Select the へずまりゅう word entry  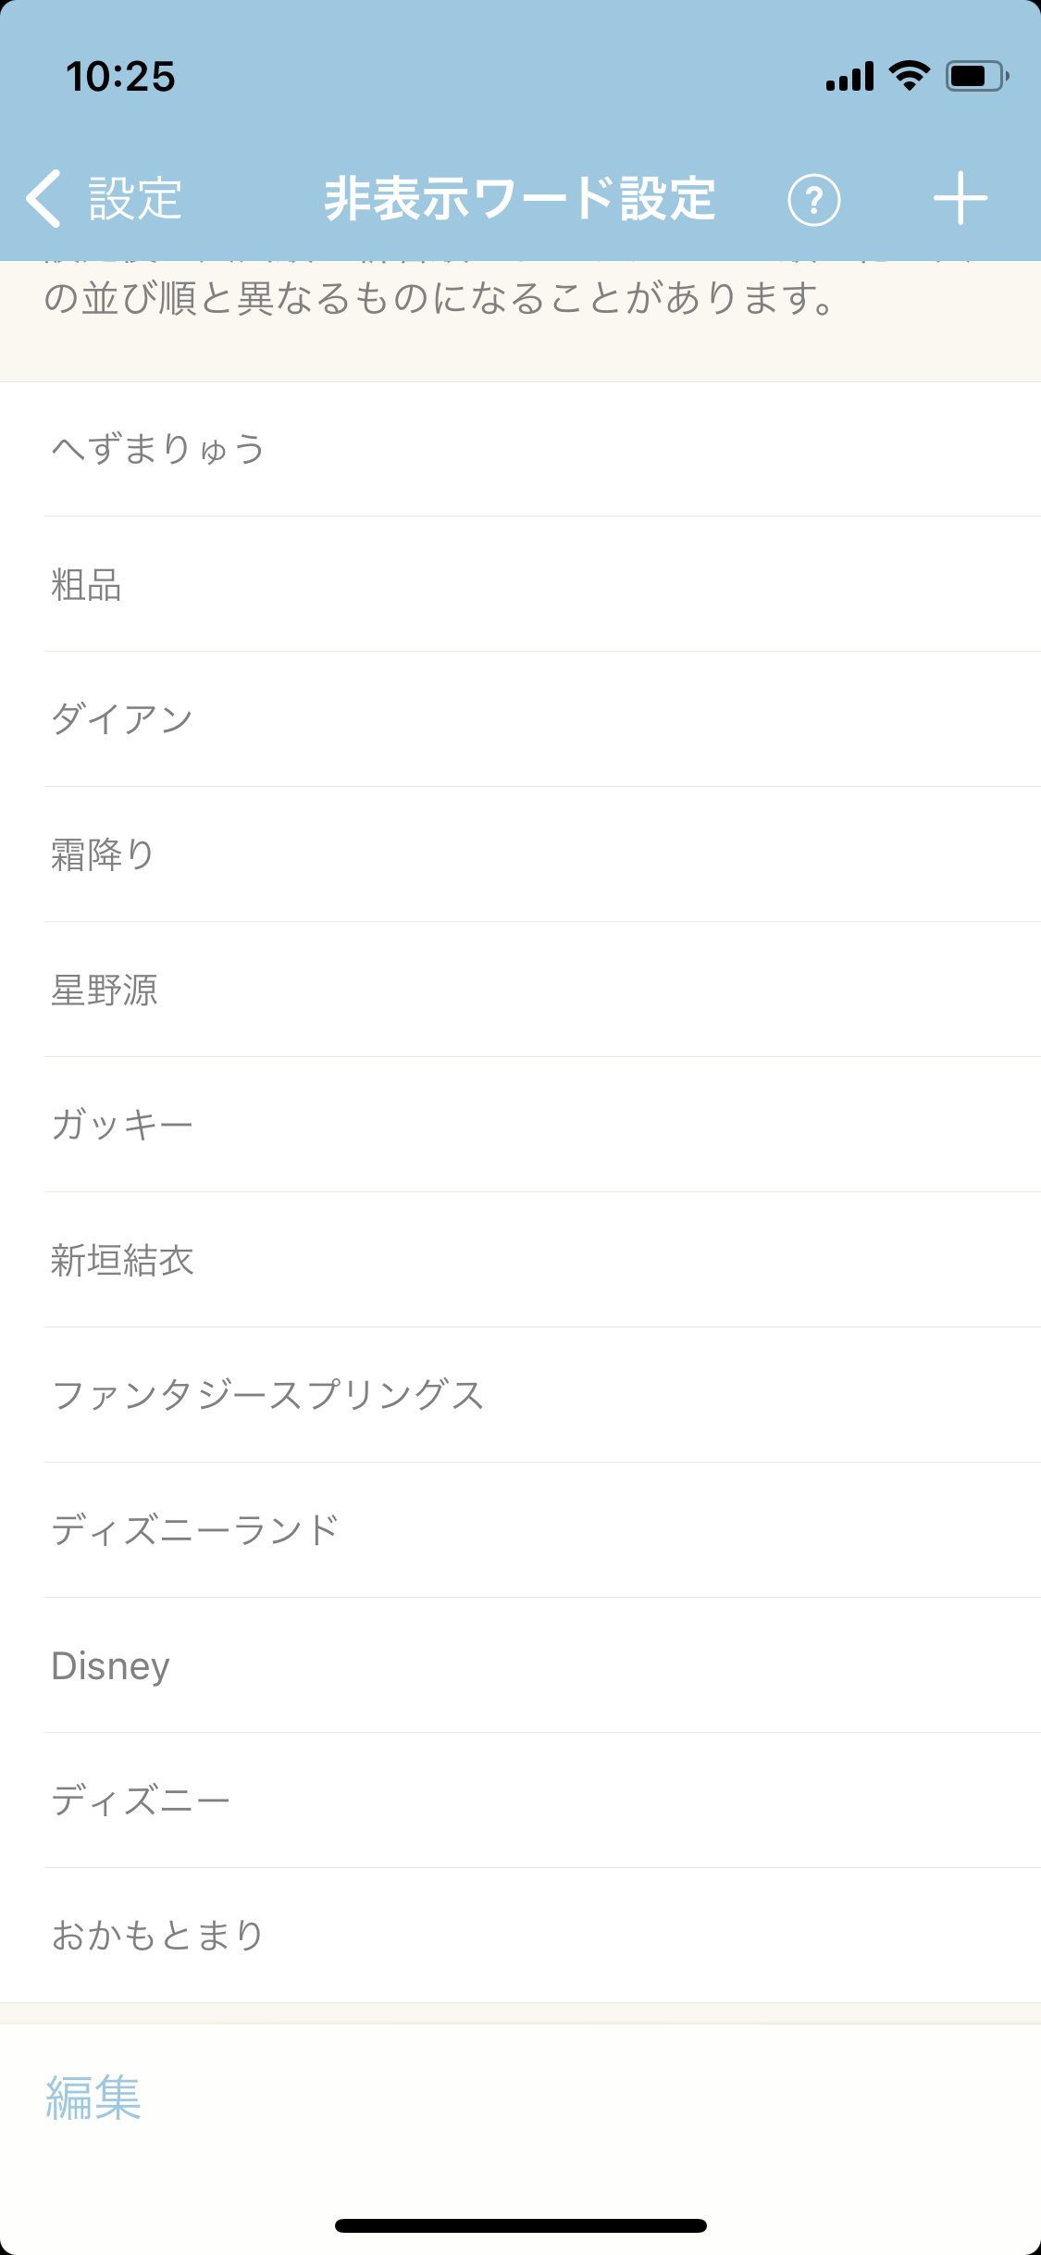pos(520,449)
